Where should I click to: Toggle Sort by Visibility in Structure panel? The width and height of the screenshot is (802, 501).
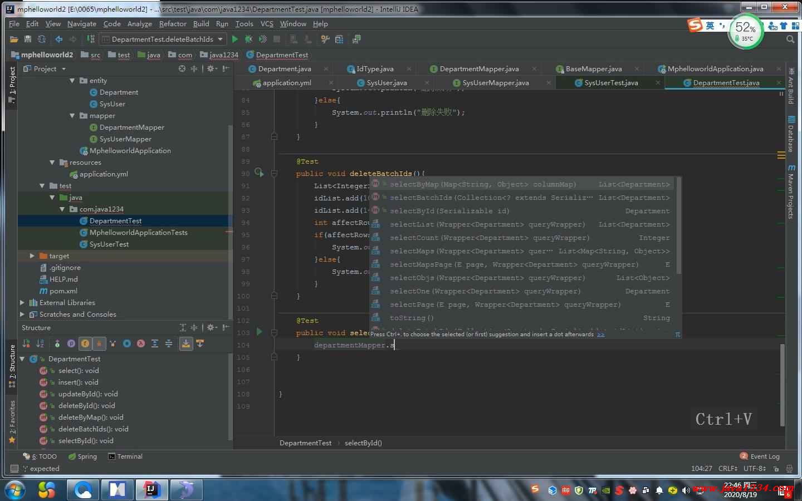click(26, 343)
